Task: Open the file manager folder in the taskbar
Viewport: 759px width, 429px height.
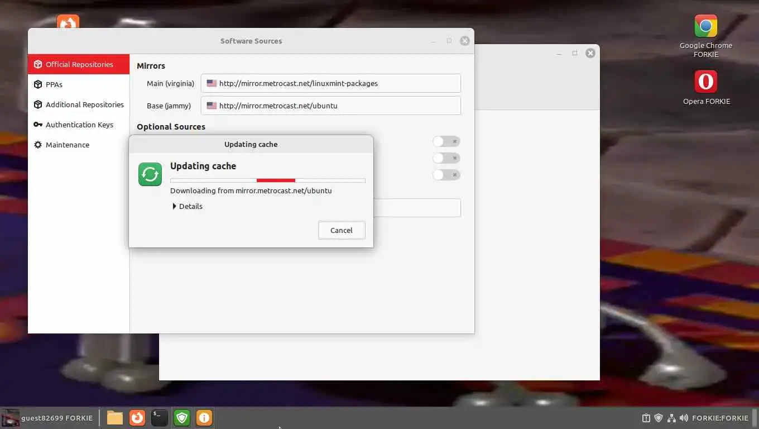Action: pyautogui.click(x=115, y=417)
